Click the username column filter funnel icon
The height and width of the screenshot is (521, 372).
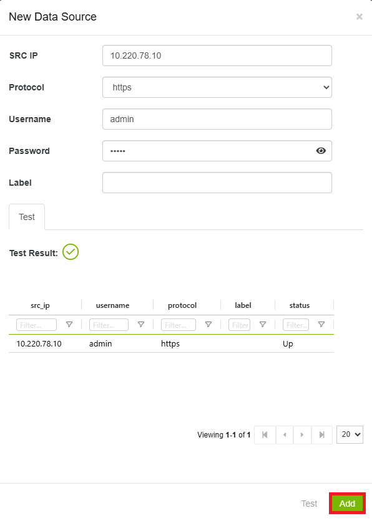point(141,324)
